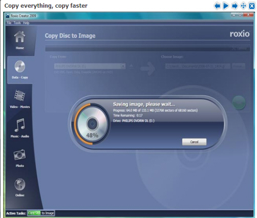Close the image viewer with X
Viewport: 257px width, 218px height.
click(x=252, y=6)
